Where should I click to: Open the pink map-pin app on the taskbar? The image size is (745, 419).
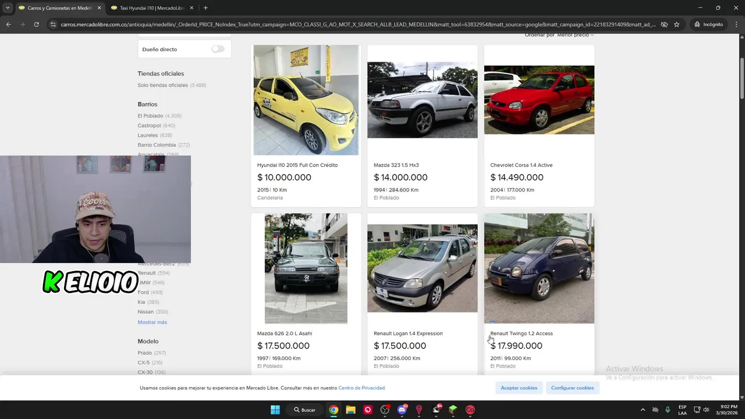[419, 410]
